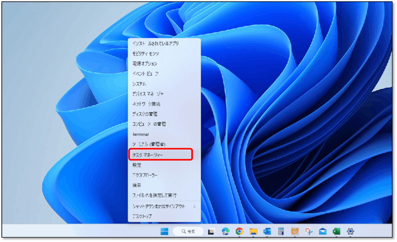Select システム in the context menu

tap(164, 84)
